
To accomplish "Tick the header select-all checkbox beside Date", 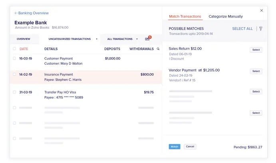I will (x=15, y=49).
